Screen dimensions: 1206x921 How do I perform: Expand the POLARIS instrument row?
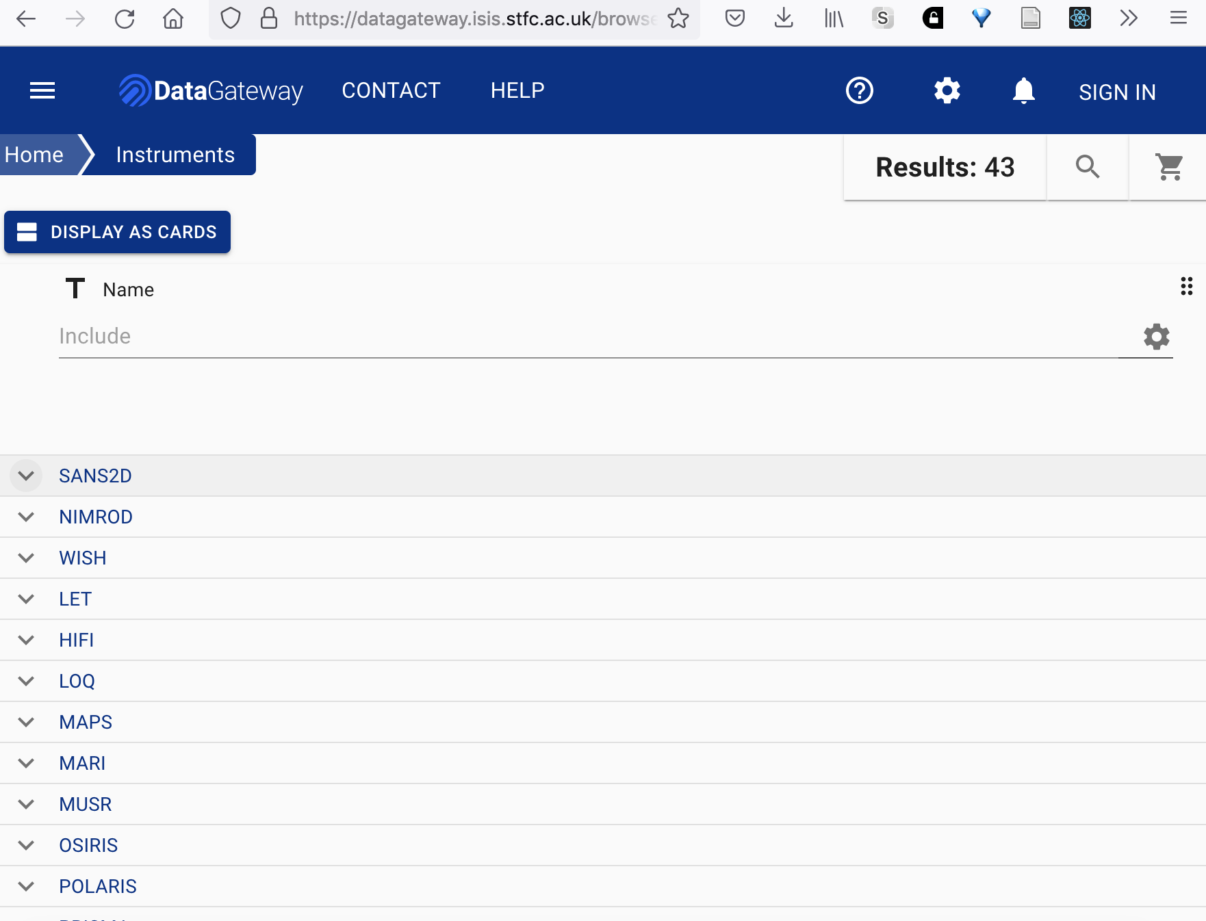pos(25,885)
